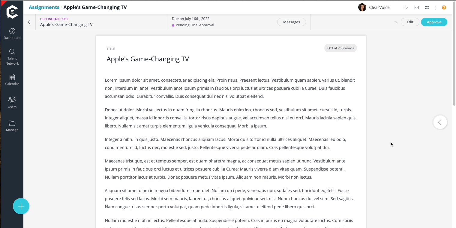The image size is (456, 228).
Task: Open the Manage folder section
Action: point(12,126)
